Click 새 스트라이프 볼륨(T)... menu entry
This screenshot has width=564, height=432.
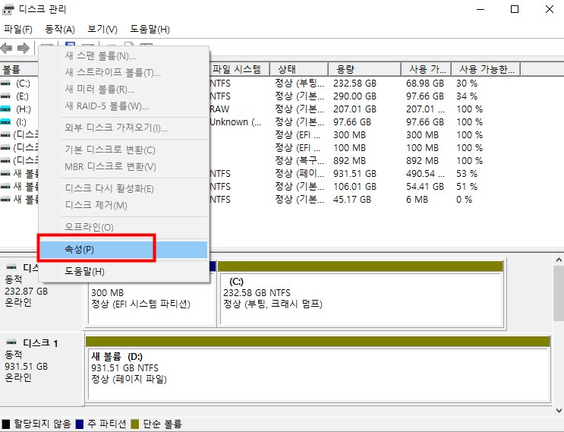point(124,73)
